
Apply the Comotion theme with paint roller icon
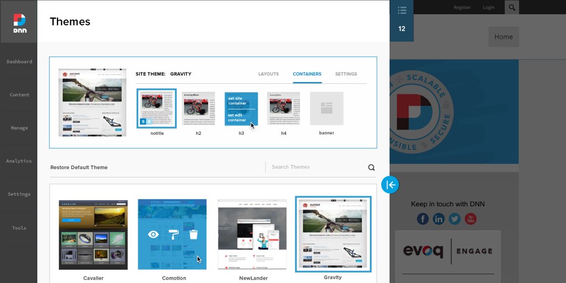[174, 234]
